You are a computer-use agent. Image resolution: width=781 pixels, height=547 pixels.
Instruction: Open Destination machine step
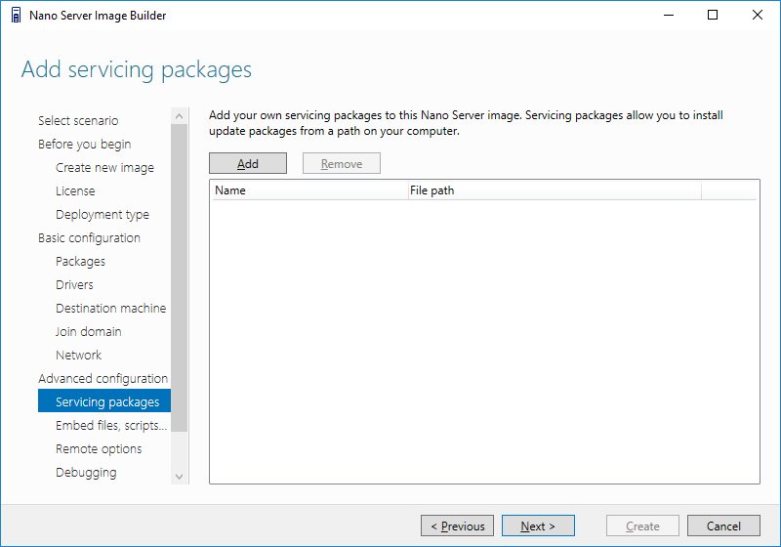click(x=110, y=308)
